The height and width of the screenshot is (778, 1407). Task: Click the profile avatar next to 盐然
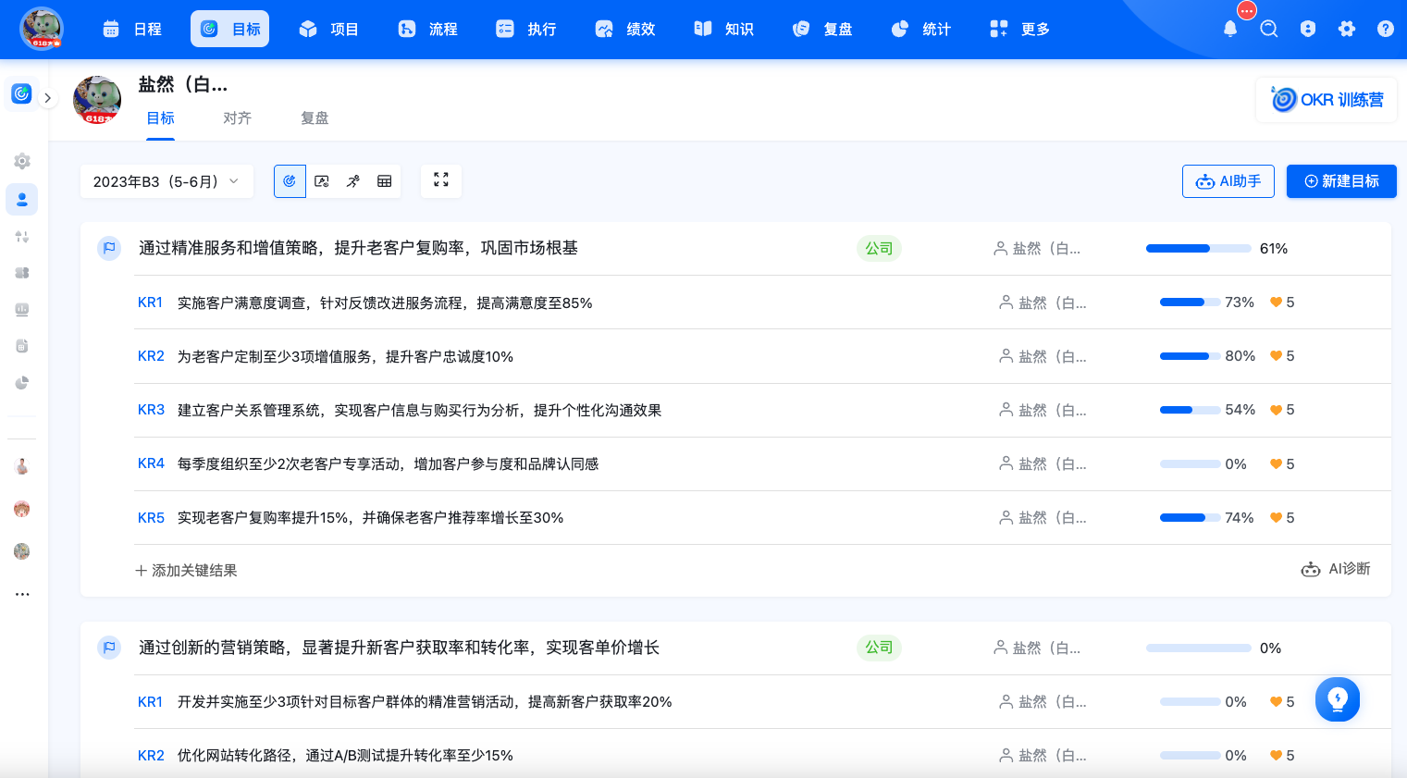(97, 100)
